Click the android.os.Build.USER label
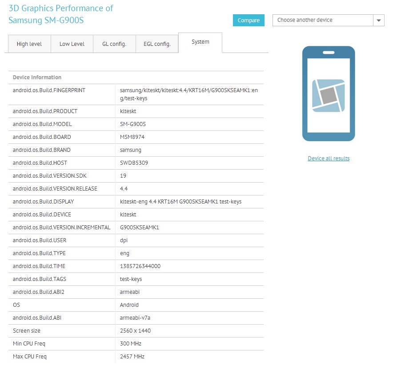Screen dimensions: 393x366 40,240
